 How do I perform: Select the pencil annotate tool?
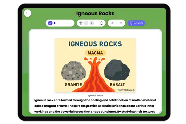pyautogui.click(x=113, y=23)
